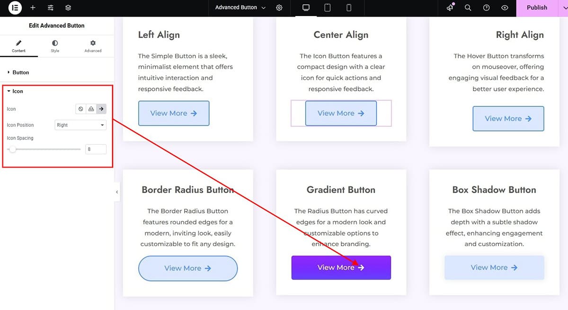Click the Icon Spacing value field

click(96, 149)
